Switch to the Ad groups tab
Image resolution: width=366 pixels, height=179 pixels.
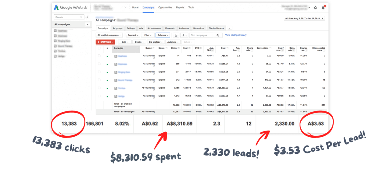[117, 28]
